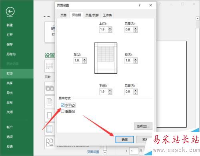Check the 垂直(V) vertical centering checkbox
This screenshot has width=200, height=156.
click(x=62, y=111)
